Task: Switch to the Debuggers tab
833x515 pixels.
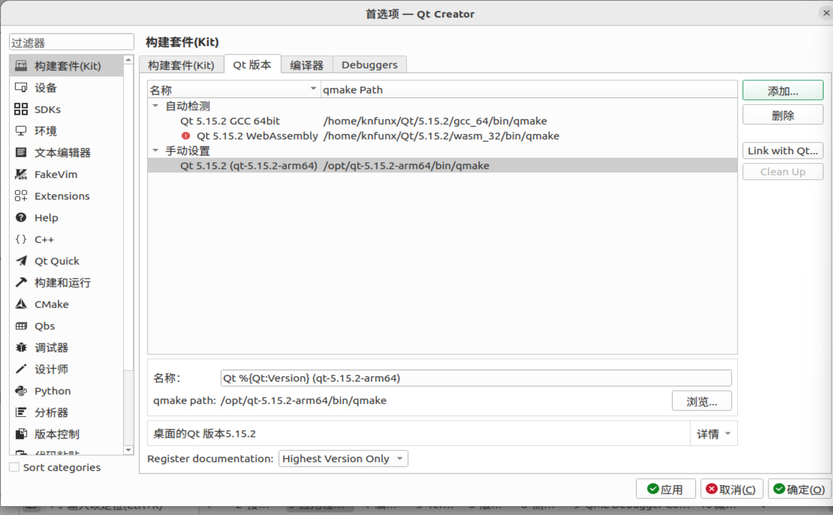Action: click(369, 65)
